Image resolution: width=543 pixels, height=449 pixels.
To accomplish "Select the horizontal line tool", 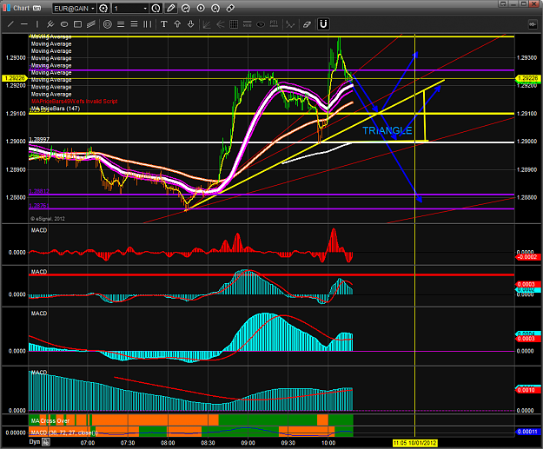I will (24, 24).
